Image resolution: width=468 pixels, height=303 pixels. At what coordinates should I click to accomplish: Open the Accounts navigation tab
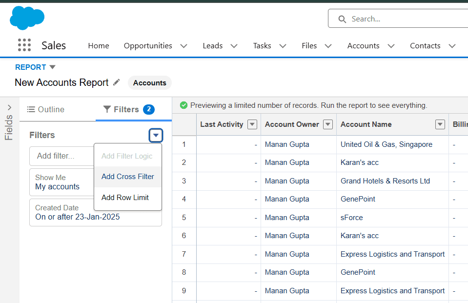tap(363, 46)
